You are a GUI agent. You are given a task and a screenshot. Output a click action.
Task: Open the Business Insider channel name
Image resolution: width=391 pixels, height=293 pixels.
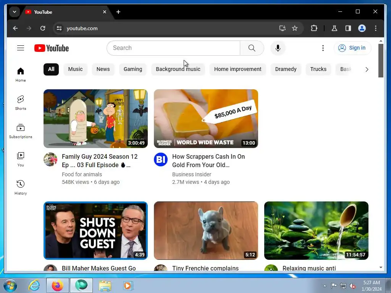point(192,174)
